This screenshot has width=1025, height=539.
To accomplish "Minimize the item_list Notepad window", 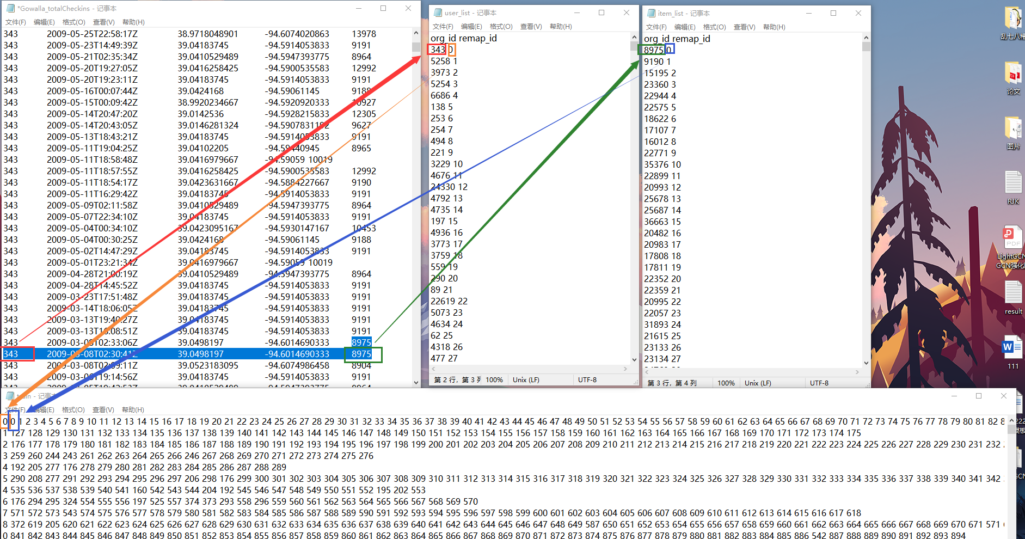I will click(809, 13).
